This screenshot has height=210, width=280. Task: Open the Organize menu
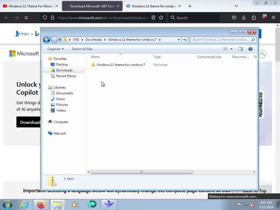click(x=55, y=49)
